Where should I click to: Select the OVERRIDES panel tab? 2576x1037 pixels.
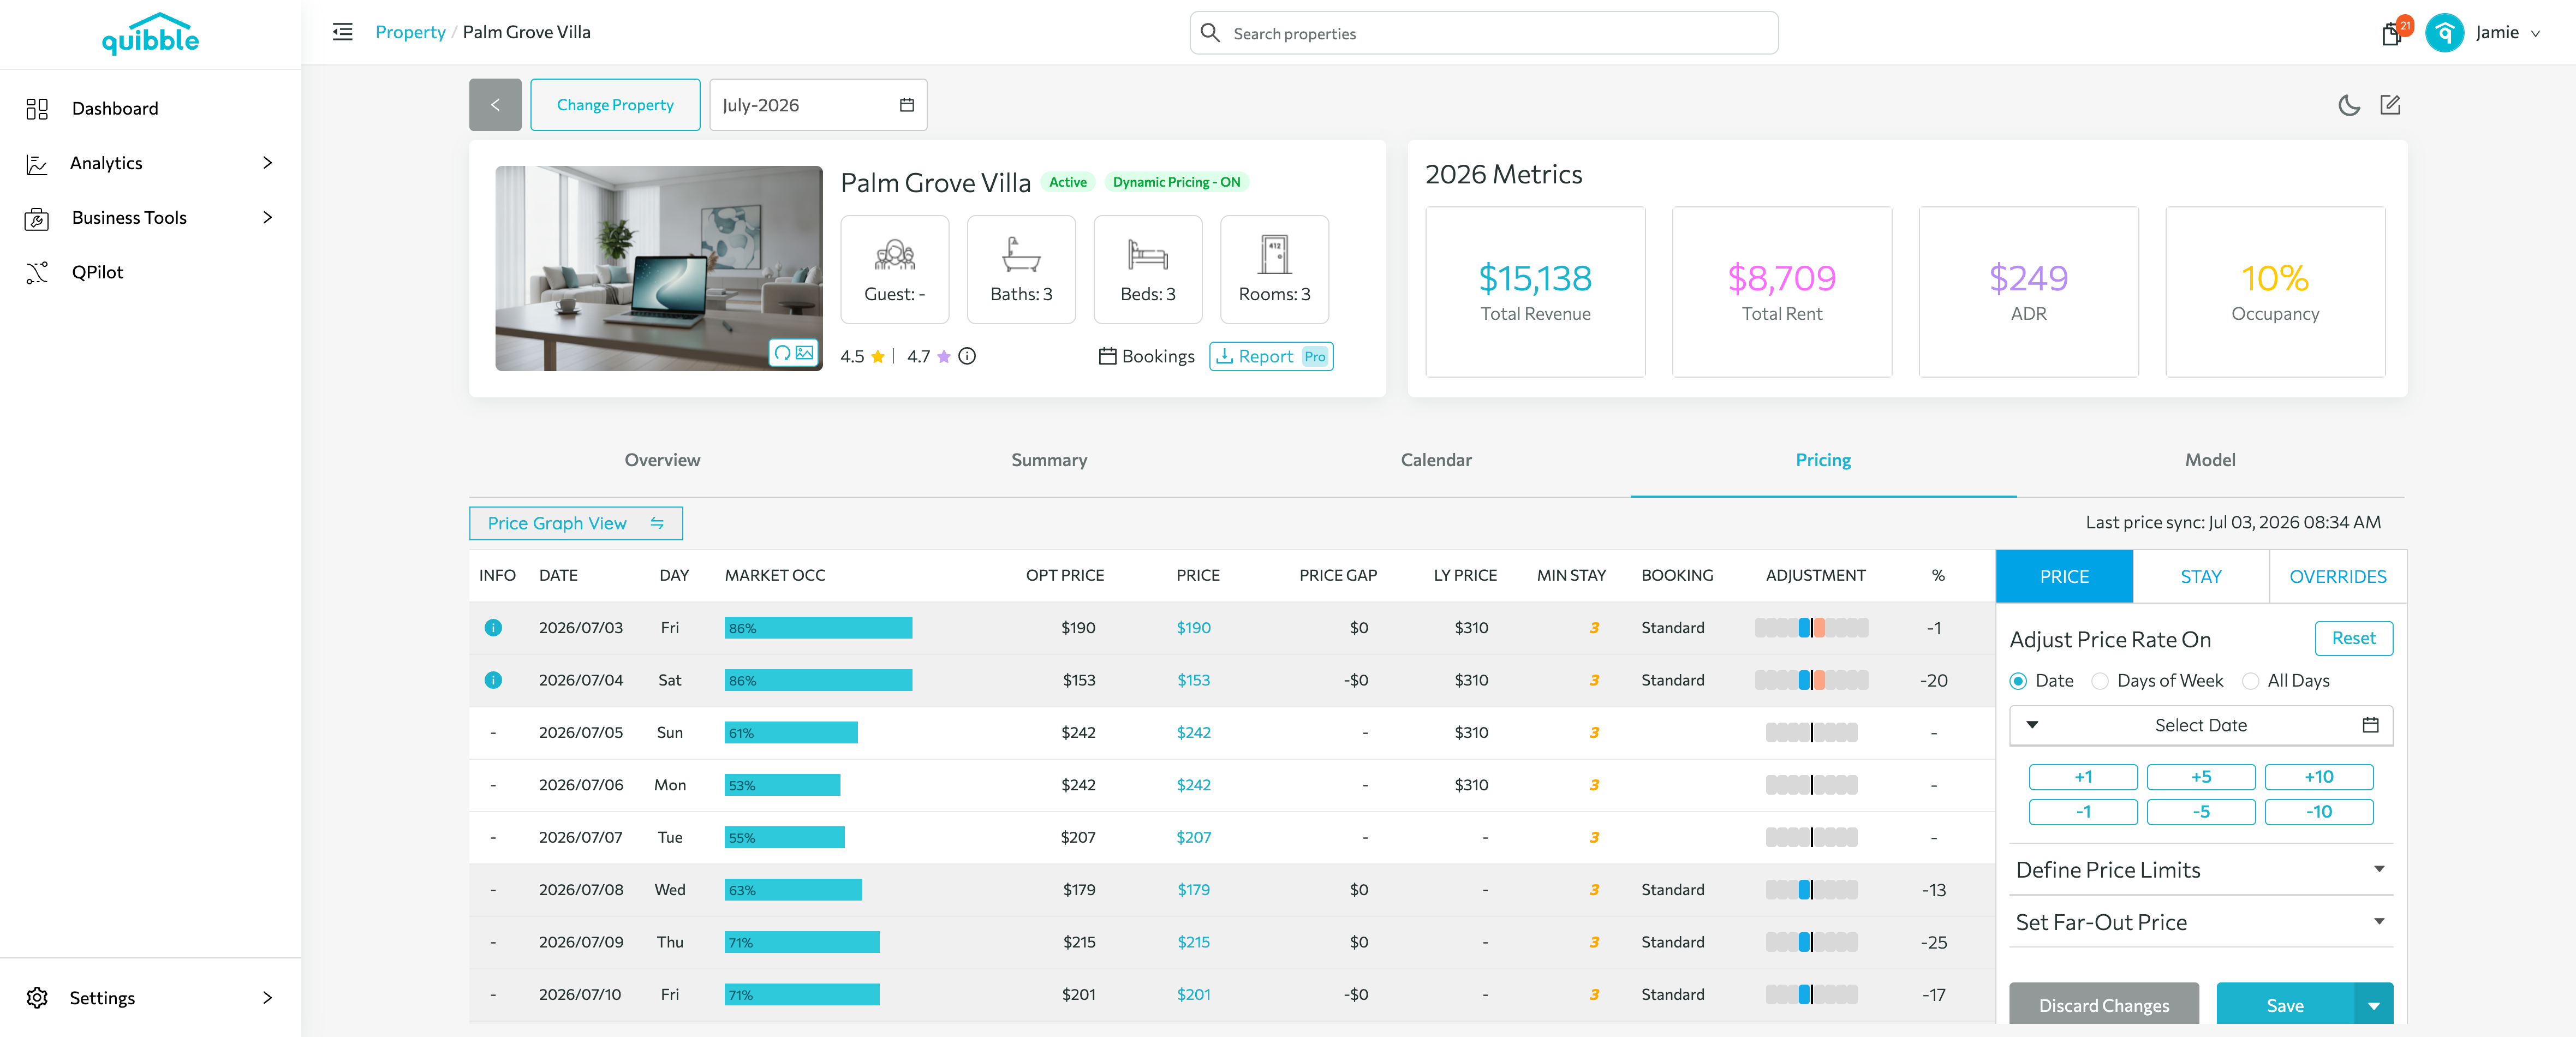pos(2338,577)
